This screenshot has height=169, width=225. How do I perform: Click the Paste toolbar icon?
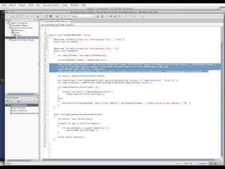click(46, 16)
